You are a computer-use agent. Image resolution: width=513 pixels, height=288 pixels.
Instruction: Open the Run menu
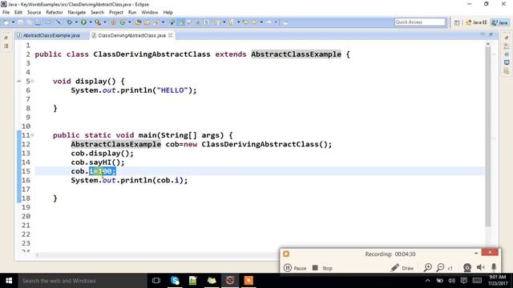point(132,13)
